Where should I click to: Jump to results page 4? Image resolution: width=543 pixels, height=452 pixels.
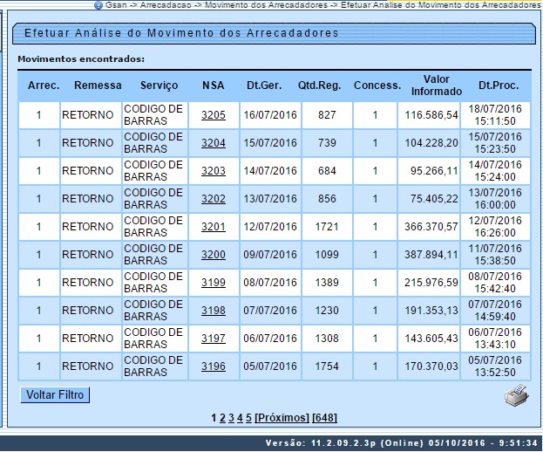(240, 418)
